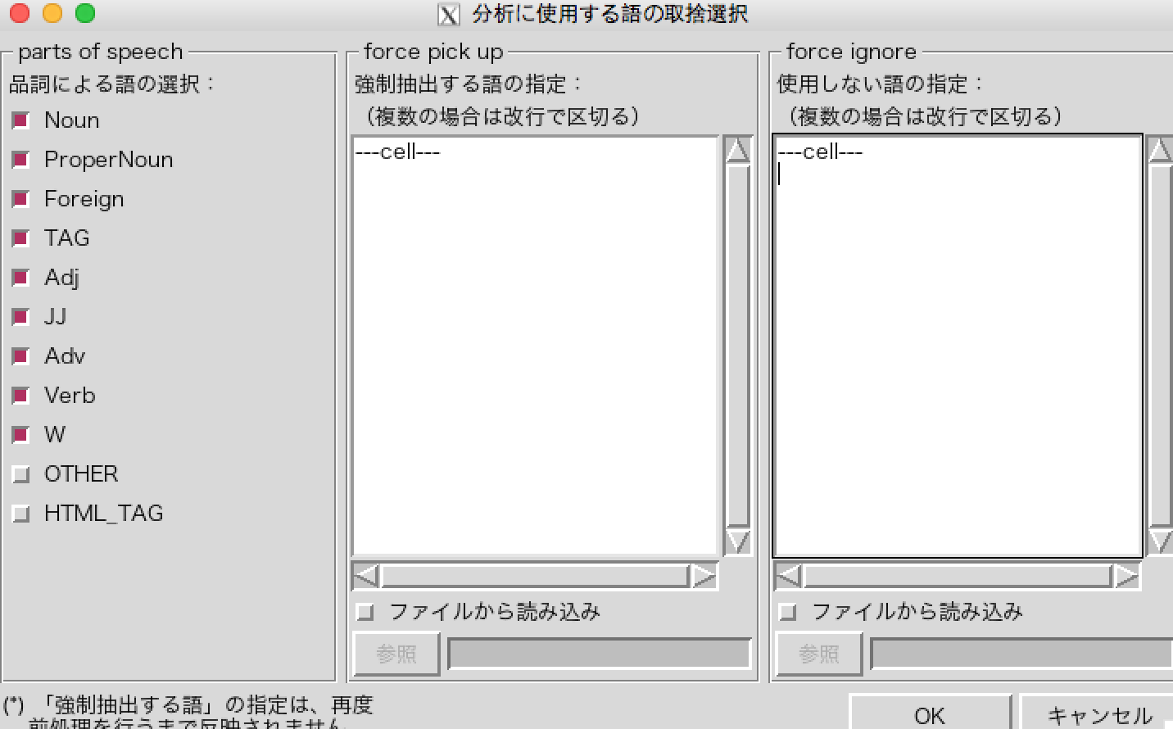Click right arrow of force ignore horizontal scrollbar
The image size is (1173, 729).
click(1126, 576)
